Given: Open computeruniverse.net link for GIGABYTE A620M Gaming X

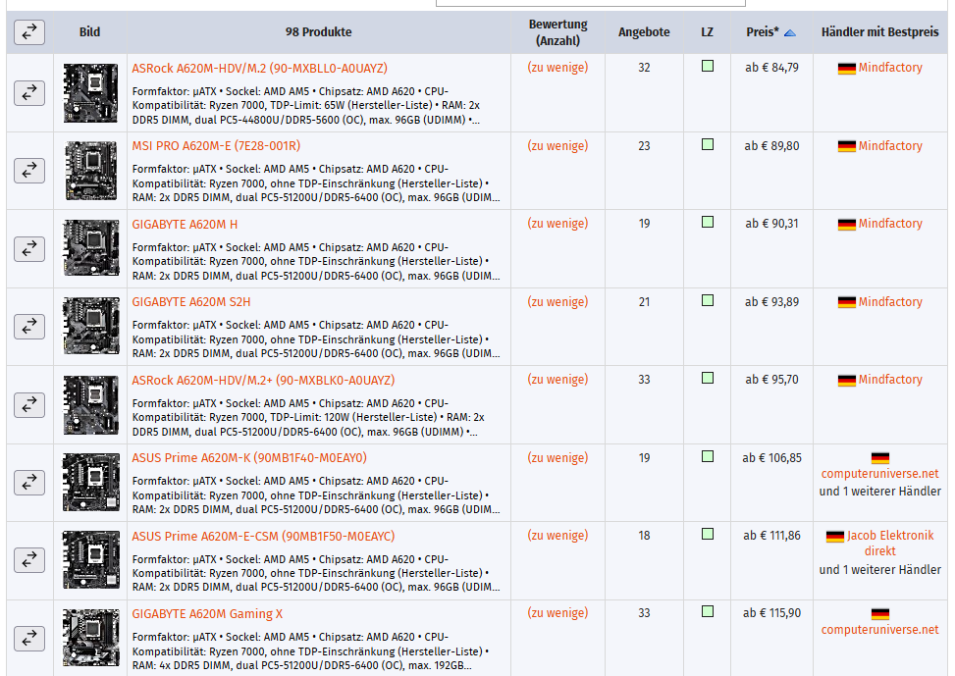Looking at the screenshot, I should coord(880,630).
